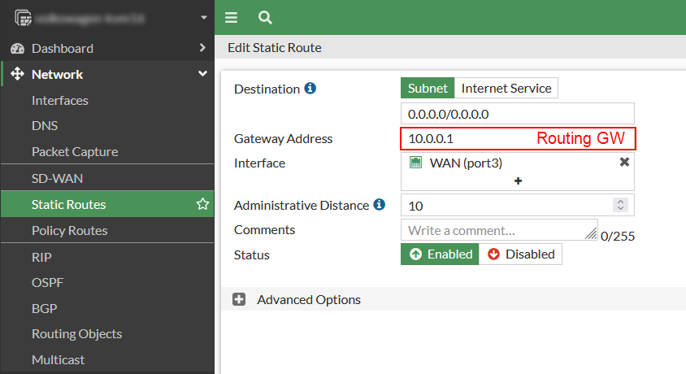The height and width of the screenshot is (374, 686).
Task: Click Administrative Distance stepper arrows
Action: tap(621, 205)
